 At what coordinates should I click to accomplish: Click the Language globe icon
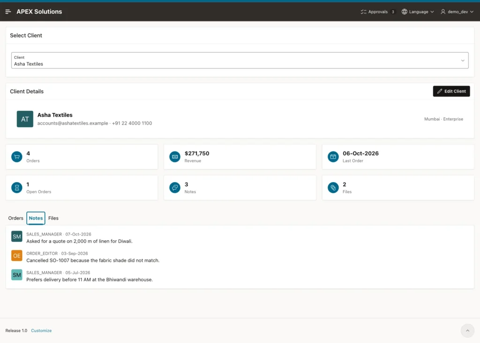pos(405,12)
